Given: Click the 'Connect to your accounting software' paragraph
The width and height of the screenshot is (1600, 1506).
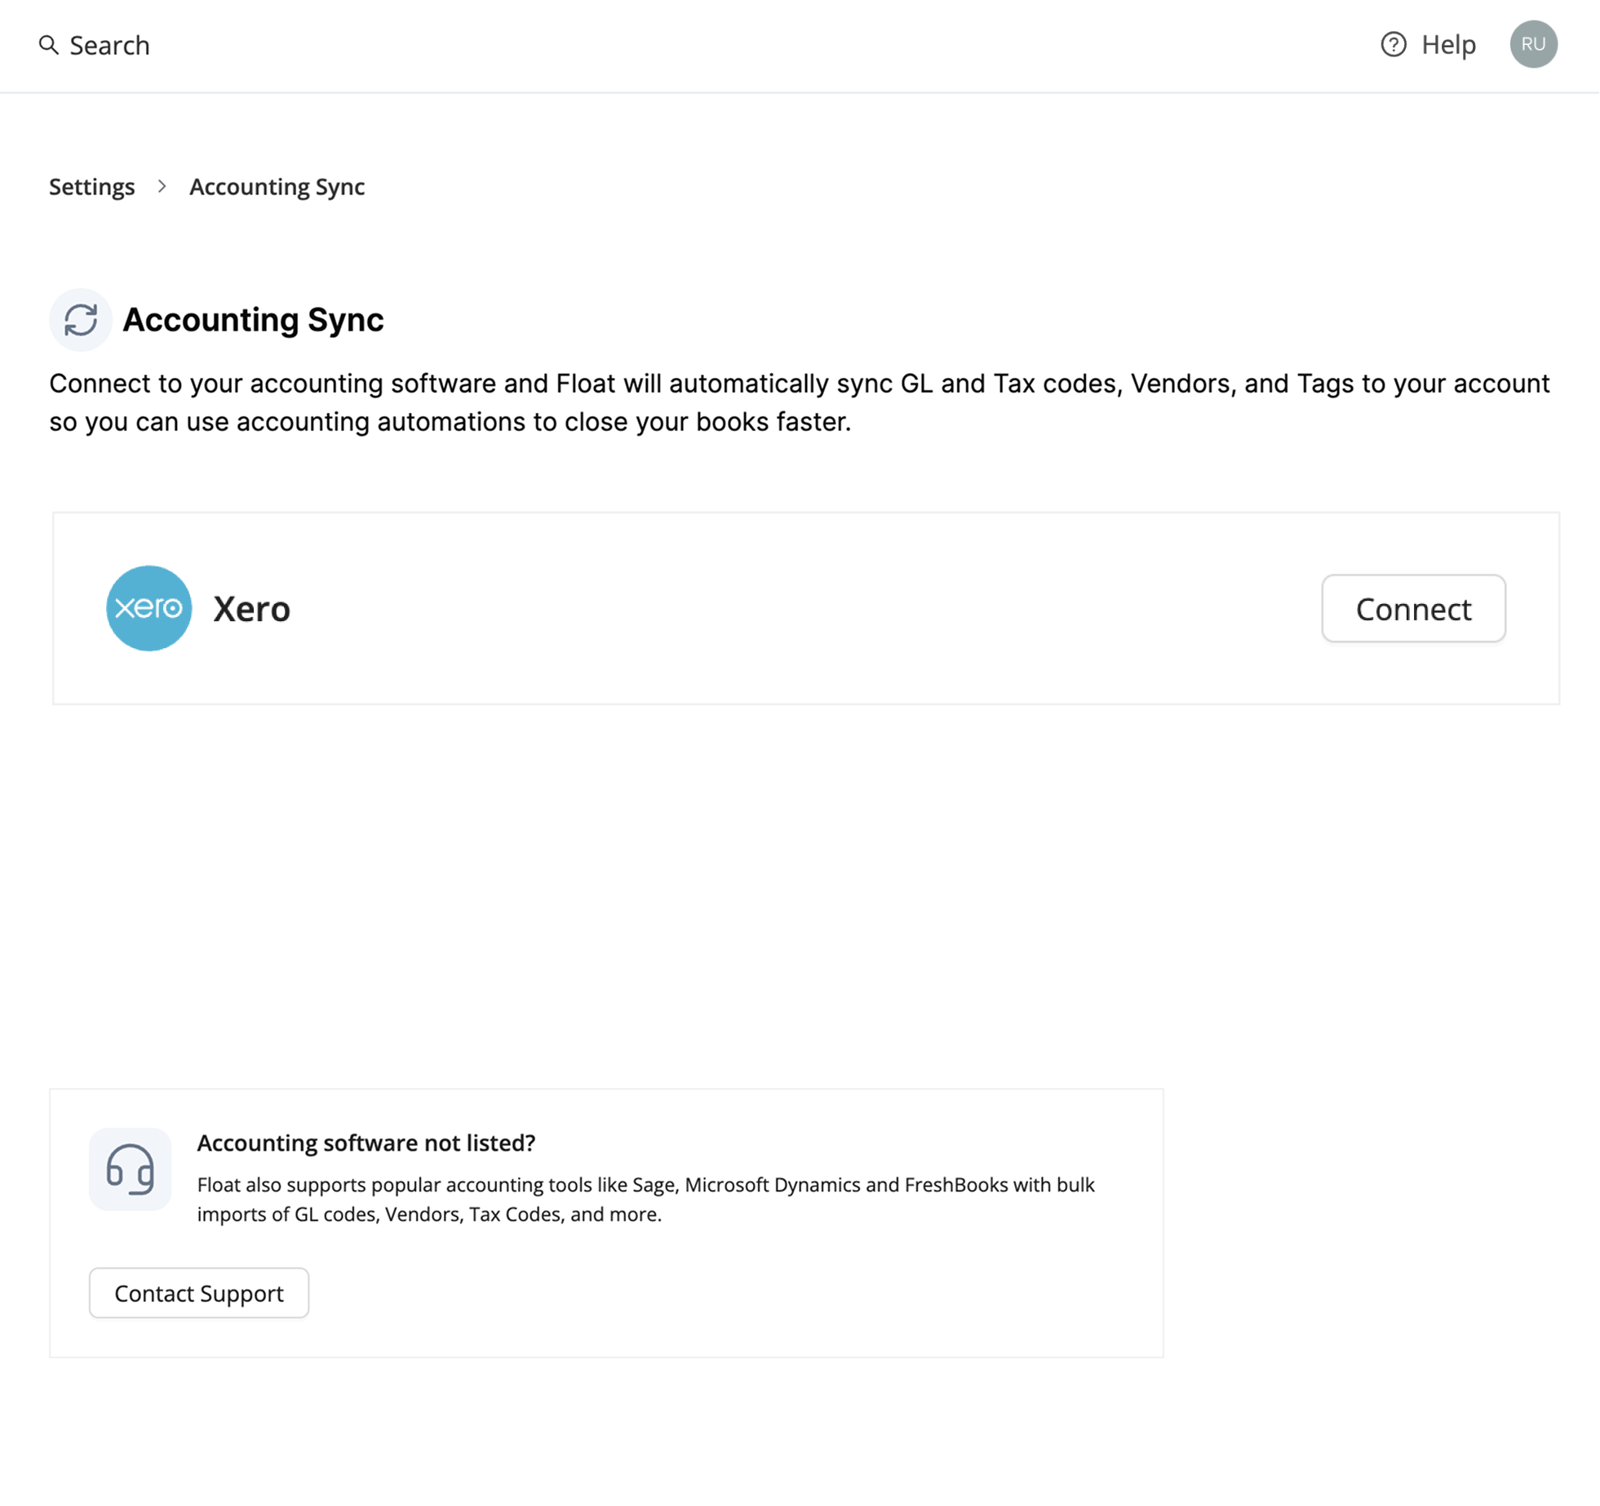Looking at the screenshot, I should pyautogui.click(x=799, y=402).
